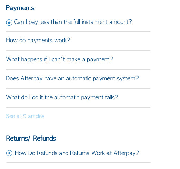Click the promoted star icon next to Refunds article

point(9,153)
